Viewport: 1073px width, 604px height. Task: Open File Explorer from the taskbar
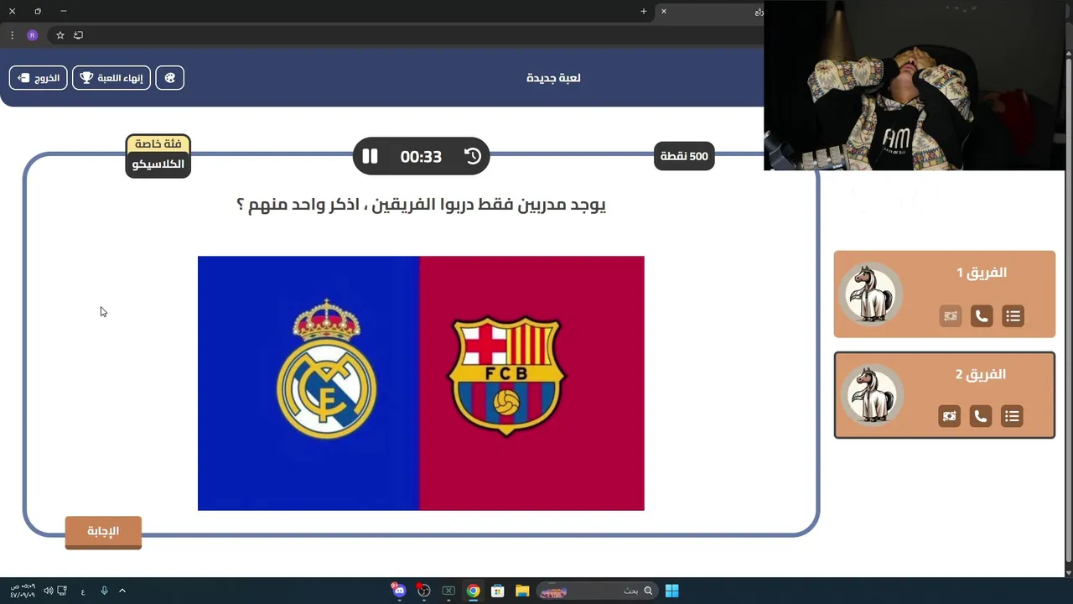coord(522,591)
